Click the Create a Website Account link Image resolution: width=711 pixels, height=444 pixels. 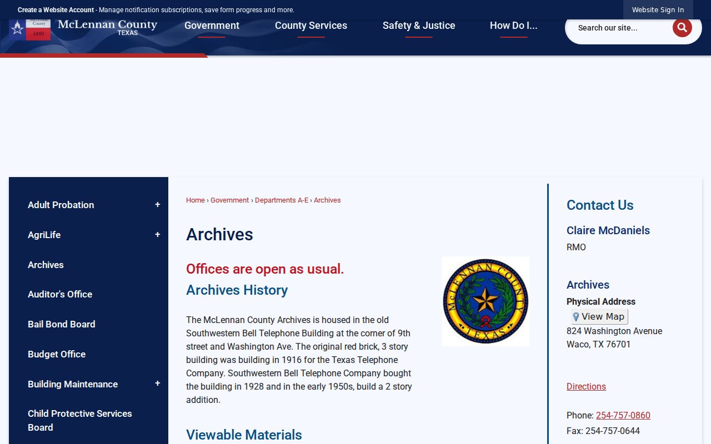click(x=56, y=10)
